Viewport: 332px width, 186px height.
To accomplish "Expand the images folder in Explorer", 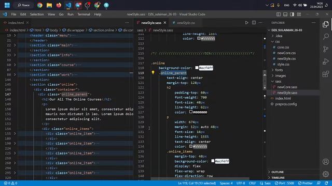I will tap(280, 76).
